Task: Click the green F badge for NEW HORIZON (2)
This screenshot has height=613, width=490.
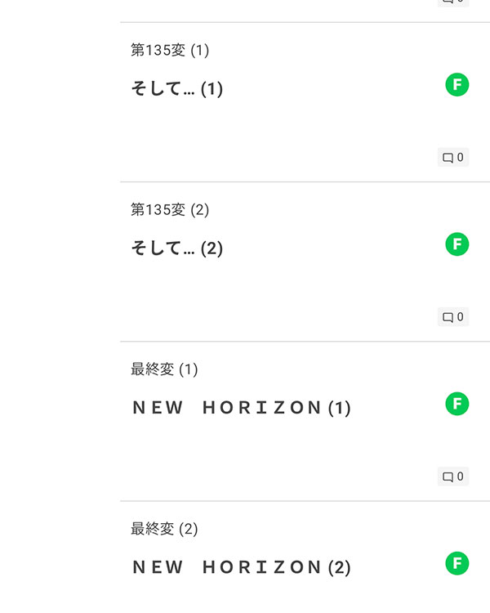Action: point(457,562)
